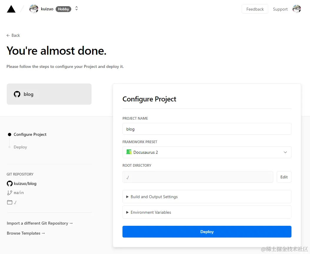Select the blog repository card

tap(49, 94)
